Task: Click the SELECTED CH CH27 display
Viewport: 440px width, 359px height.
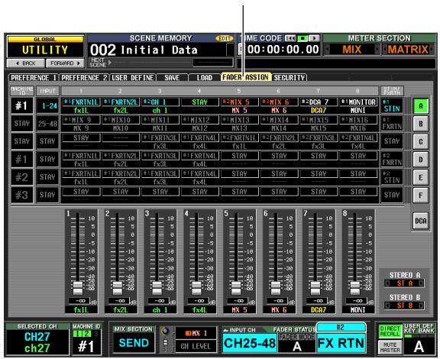Action: tap(37, 342)
